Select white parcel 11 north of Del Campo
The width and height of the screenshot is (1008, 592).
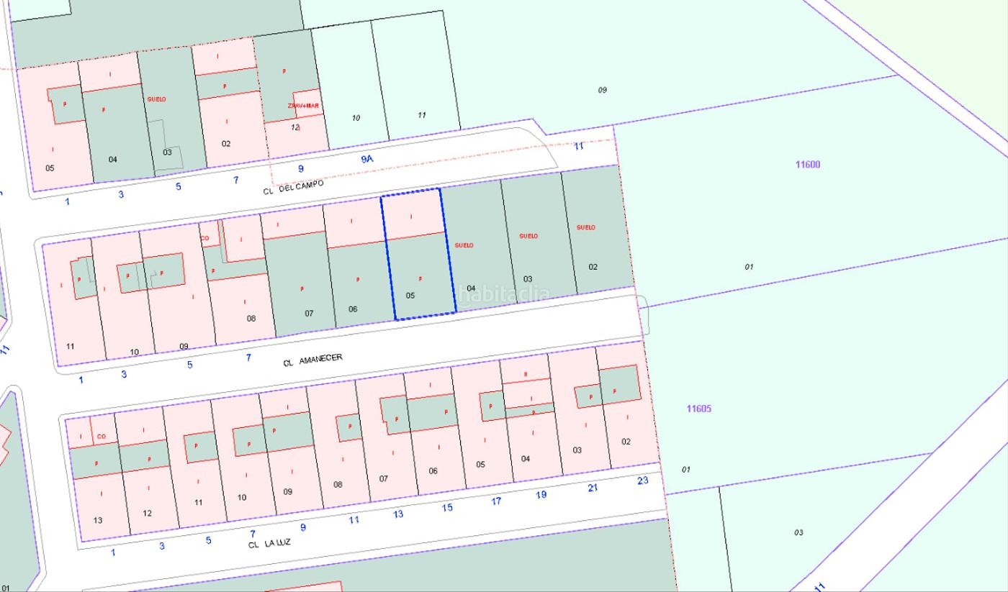point(421,115)
